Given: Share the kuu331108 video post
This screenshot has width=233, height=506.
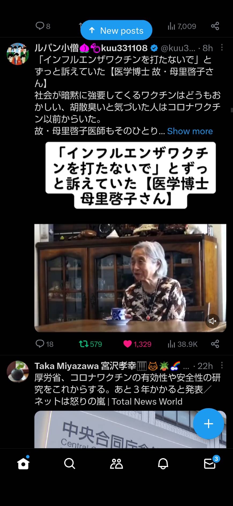Looking at the screenshot, I should [x=215, y=344].
